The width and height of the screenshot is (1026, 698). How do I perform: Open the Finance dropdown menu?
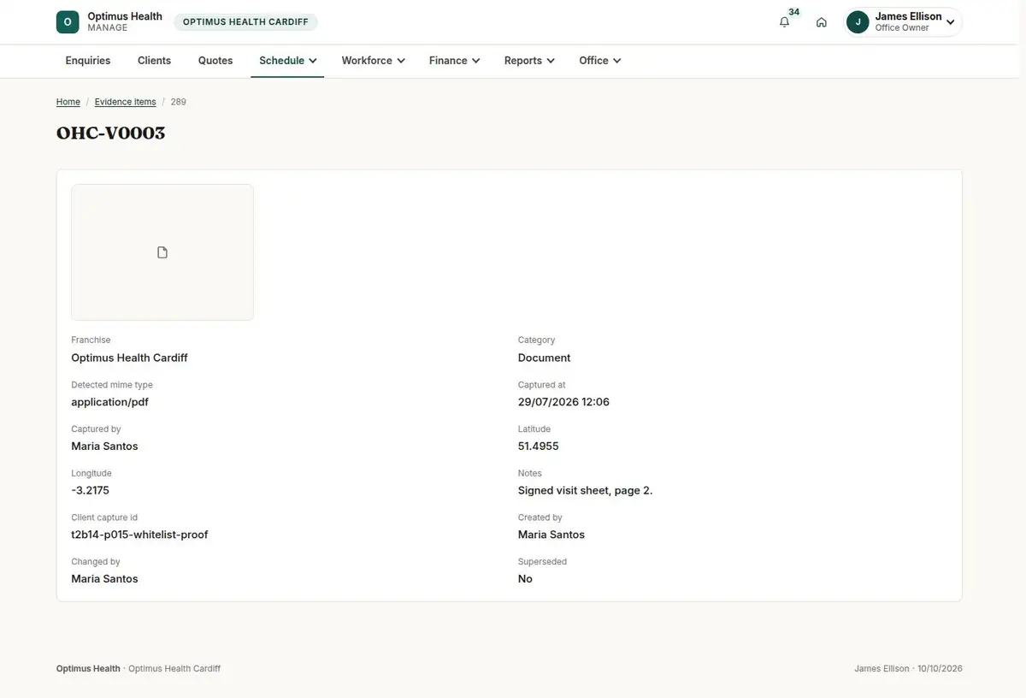pyautogui.click(x=454, y=61)
